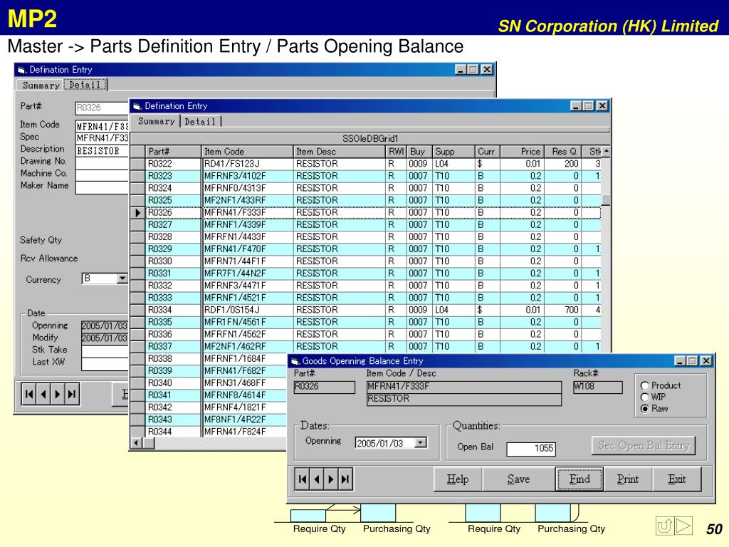Select the Product radio button
This screenshot has height=547, width=729.
coord(645,385)
